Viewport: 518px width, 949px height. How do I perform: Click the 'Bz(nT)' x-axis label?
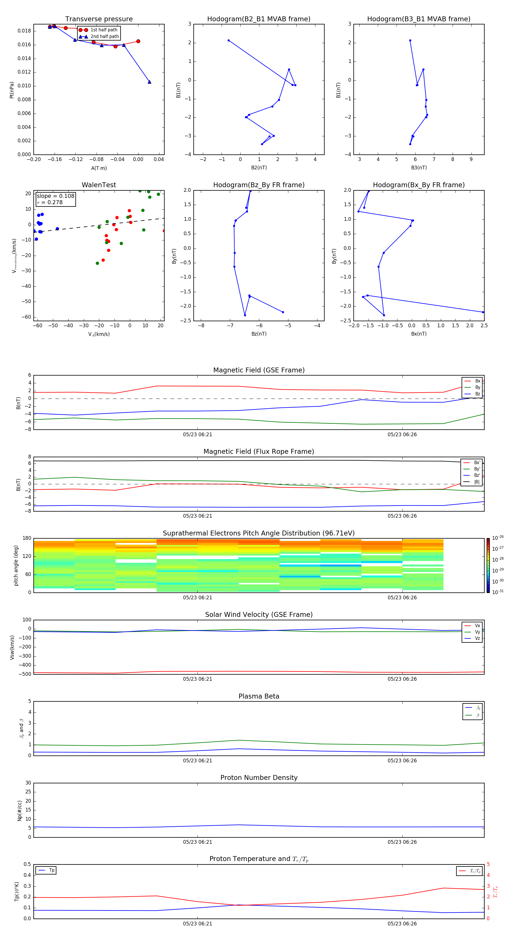point(259,334)
